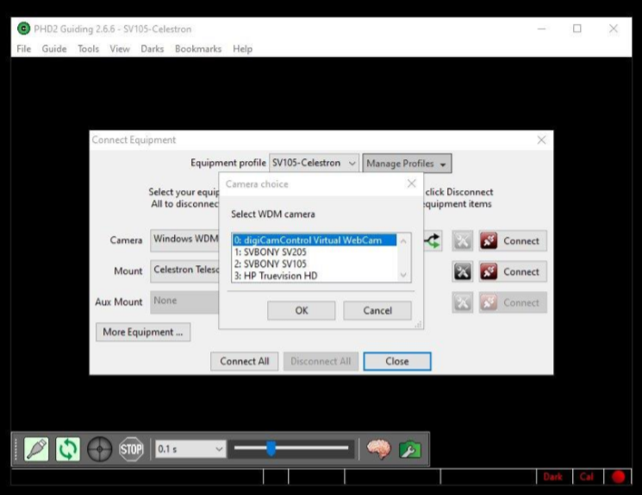Click the Camera choice resize grip
Screen dimensions: 642x495
[x=418, y=325]
